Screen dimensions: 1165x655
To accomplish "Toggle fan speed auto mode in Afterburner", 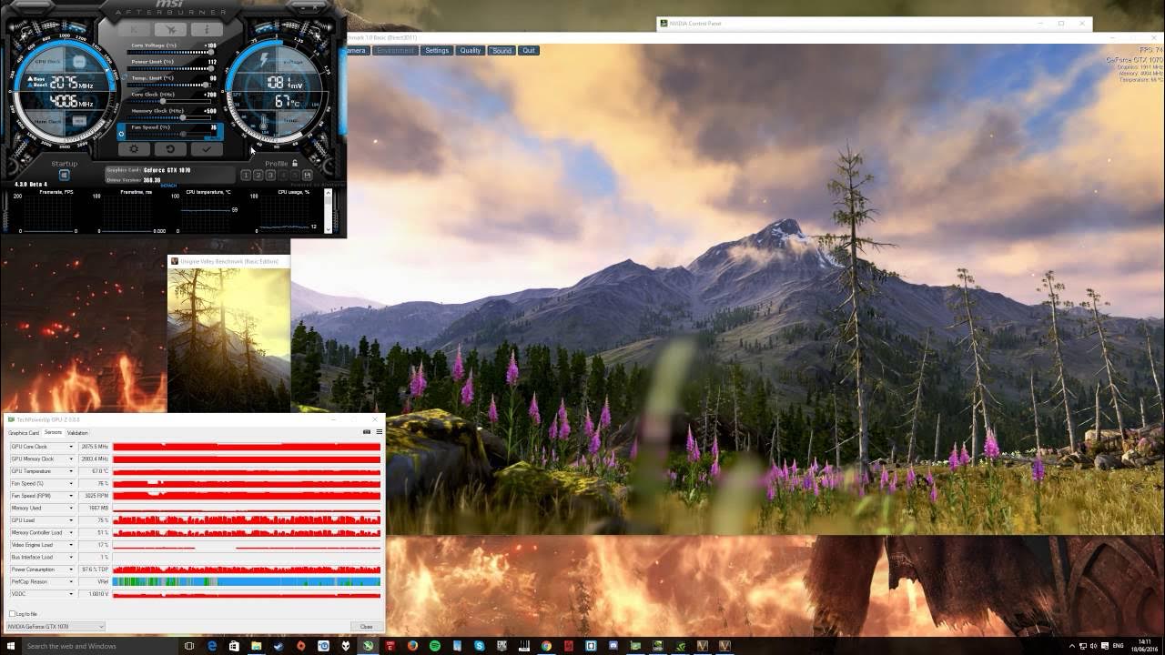I will point(121,134).
